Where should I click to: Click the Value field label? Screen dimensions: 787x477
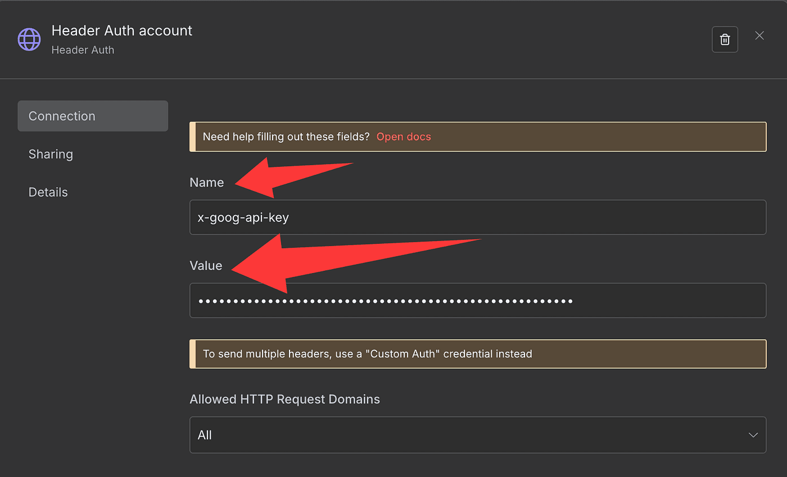pyautogui.click(x=206, y=266)
